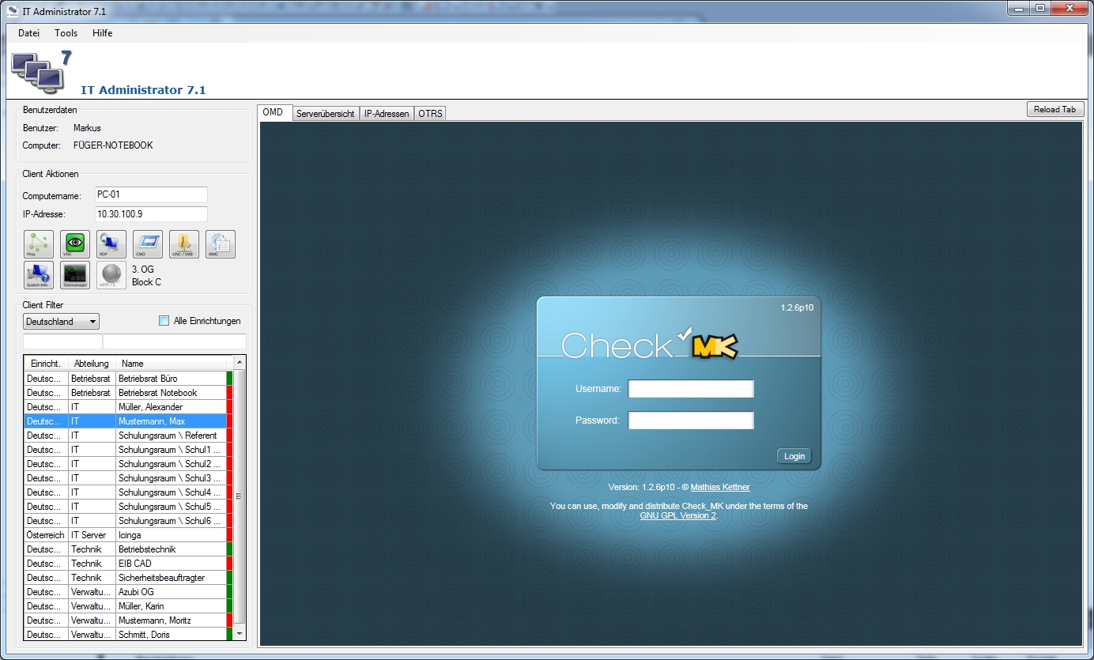The image size is (1094, 660).
Task: Click the 3. OG location text
Action: (x=143, y=269)
